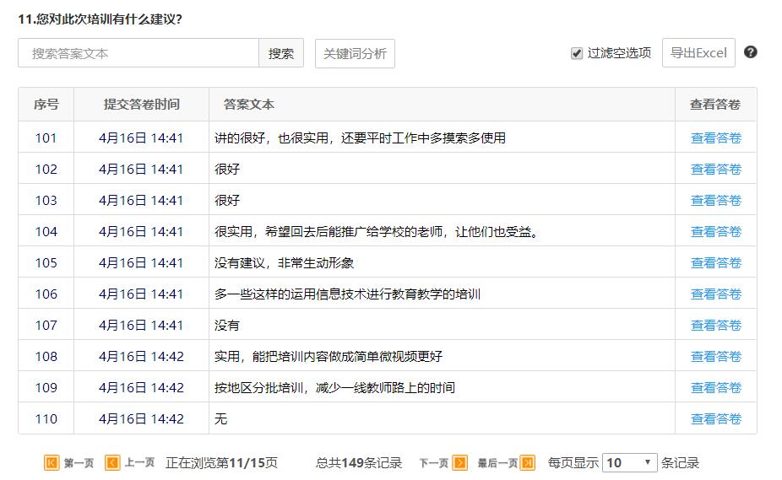Toggle the 过滤空选项 checkbox
Image resolution: width=782 pixels, height=480 pixels.
pyautogui.click(x=577, y=53)
